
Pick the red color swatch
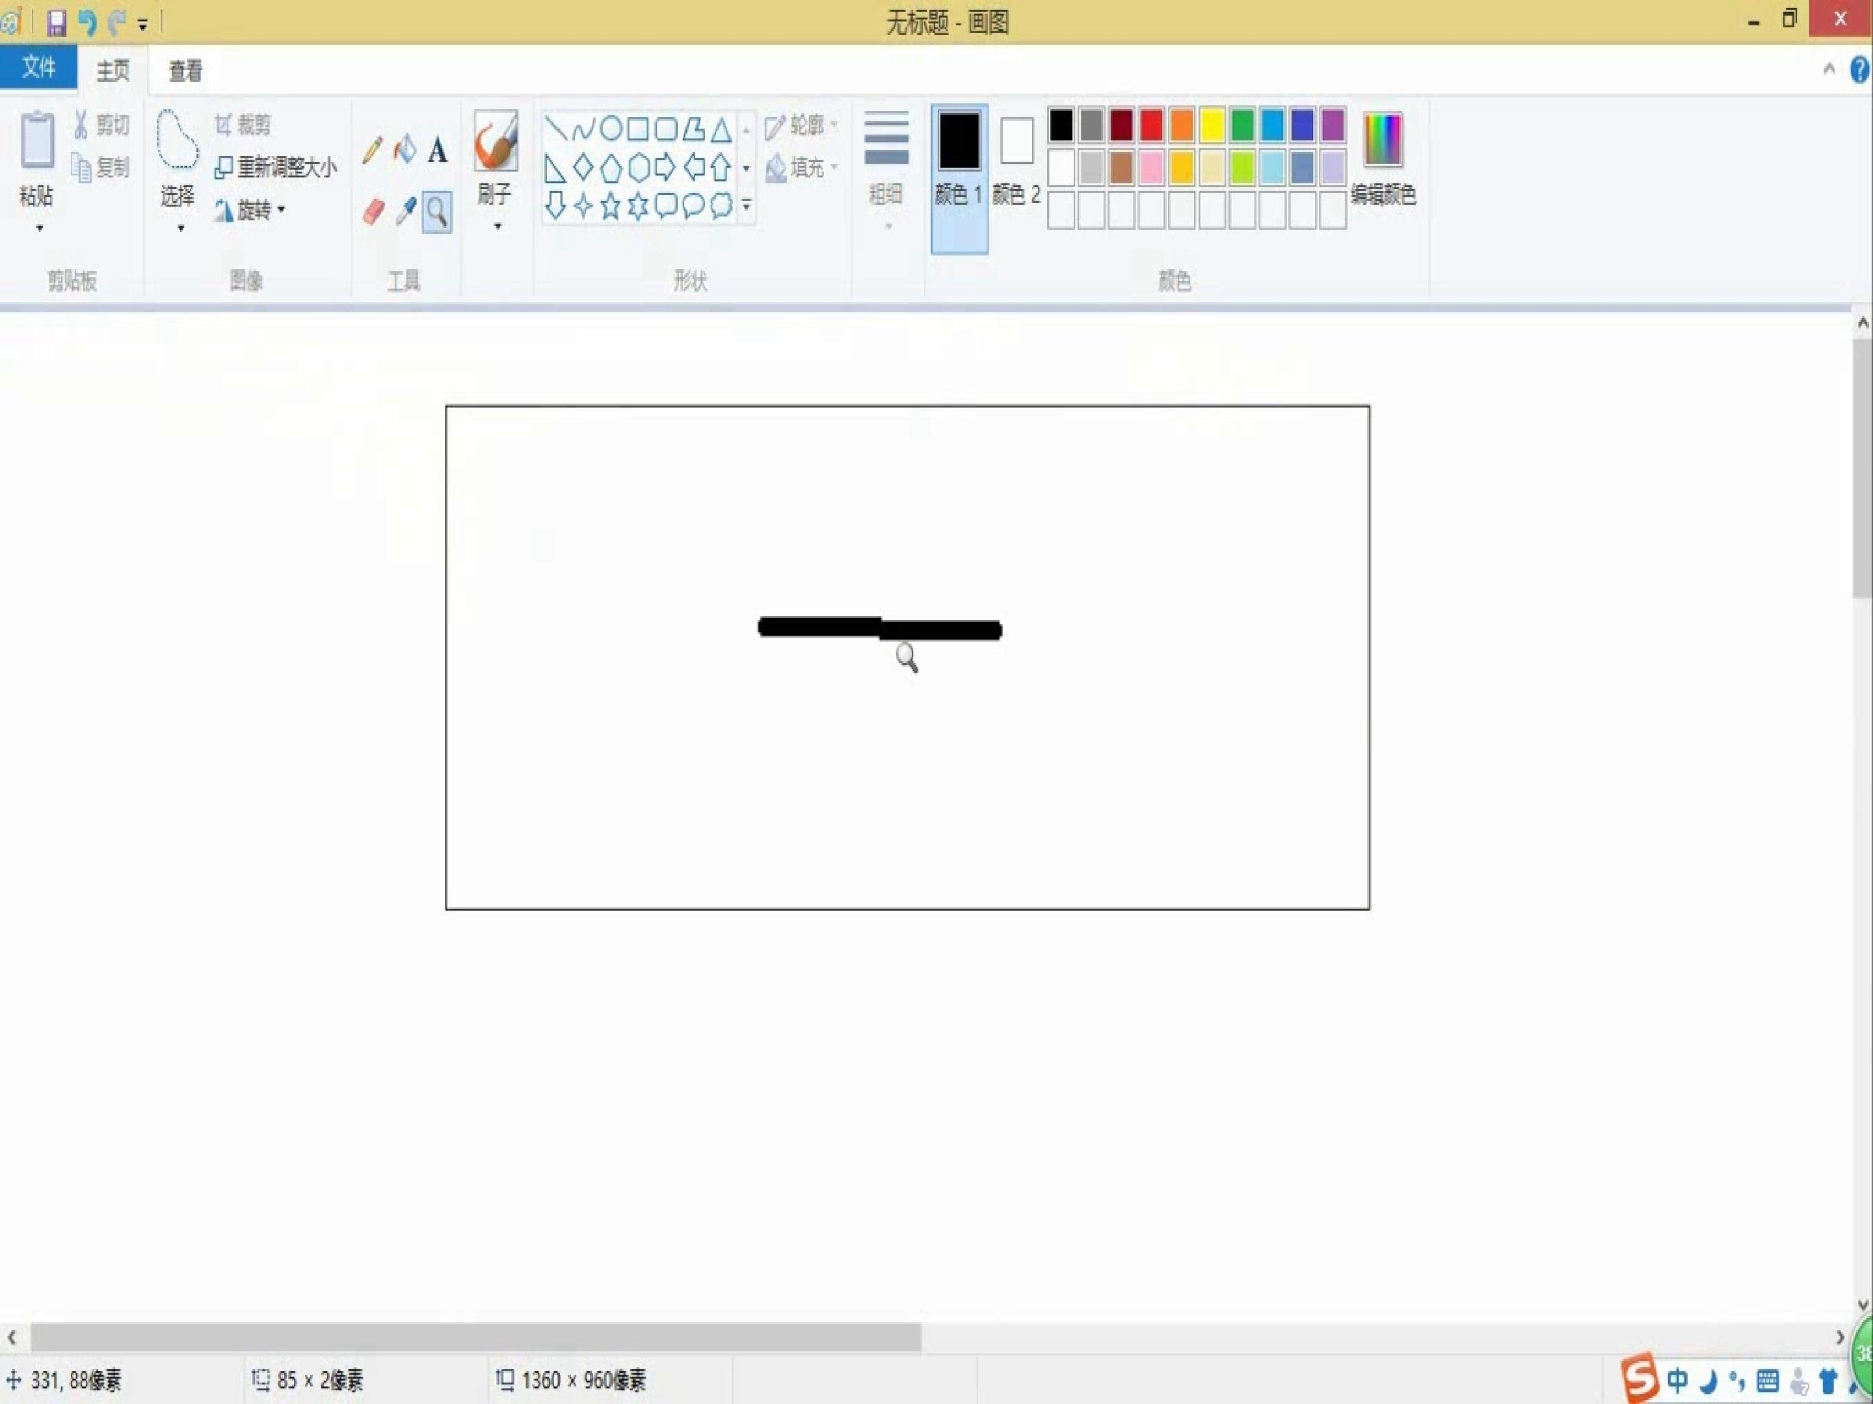[x=1150, y=125]
